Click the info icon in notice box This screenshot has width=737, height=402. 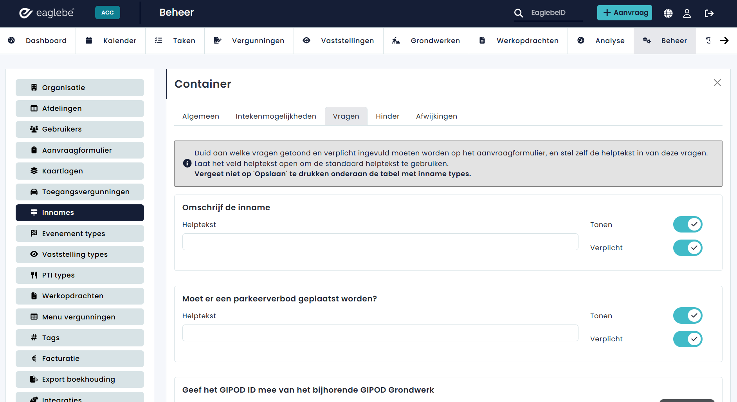click(x=187, y=163)
